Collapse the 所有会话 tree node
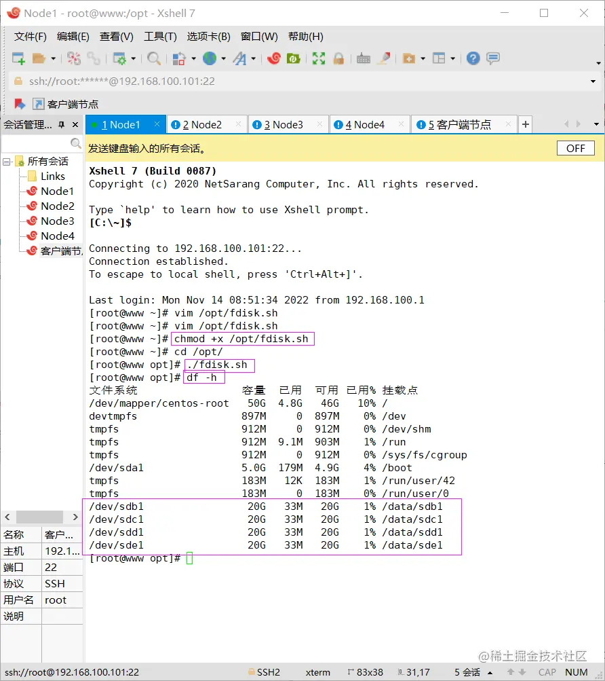The image size is (605, 681). point(6,162)
